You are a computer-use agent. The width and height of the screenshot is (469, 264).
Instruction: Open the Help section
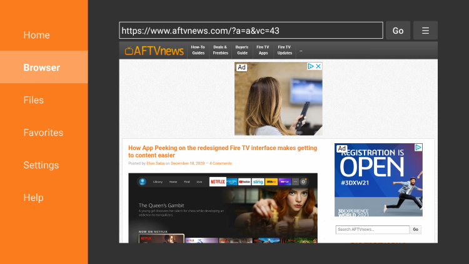33,198
